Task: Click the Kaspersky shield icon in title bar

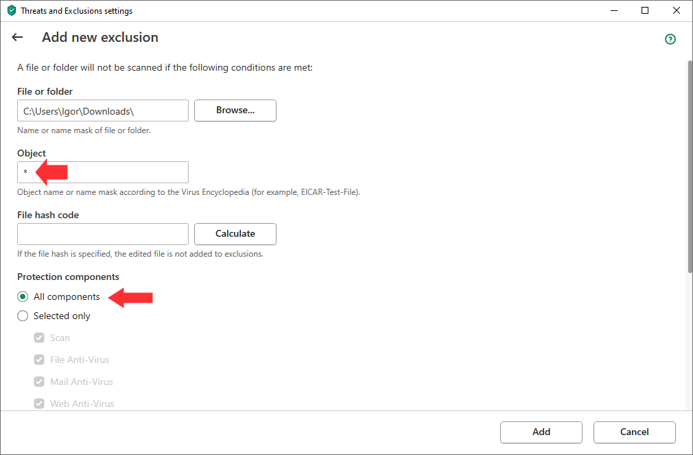Action: click(x=12, y=10)
